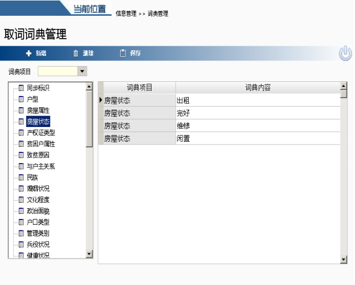Click table scrollbar down arrow
The width and height of the screenshot is (355, 285).
click(344, 260)
